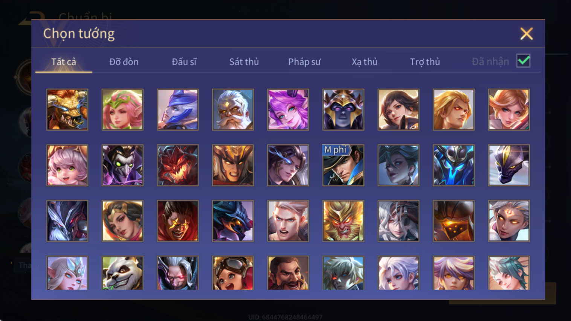View the 'Đấu sĩ' hero tab
The height and width of the screenshot is (321, 571).
pos(184,62)
